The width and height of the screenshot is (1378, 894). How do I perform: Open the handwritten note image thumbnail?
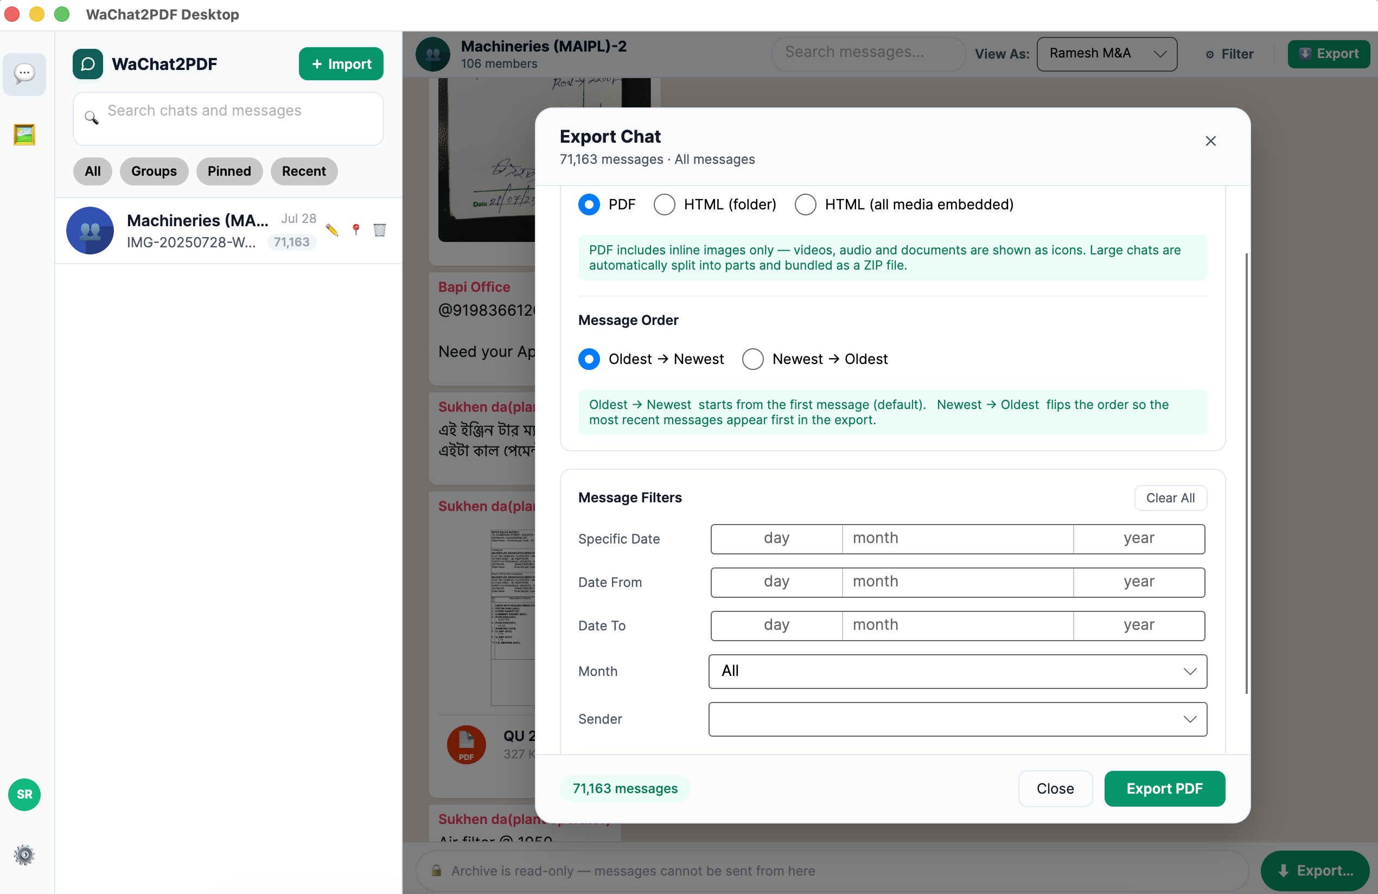[486, 160]
